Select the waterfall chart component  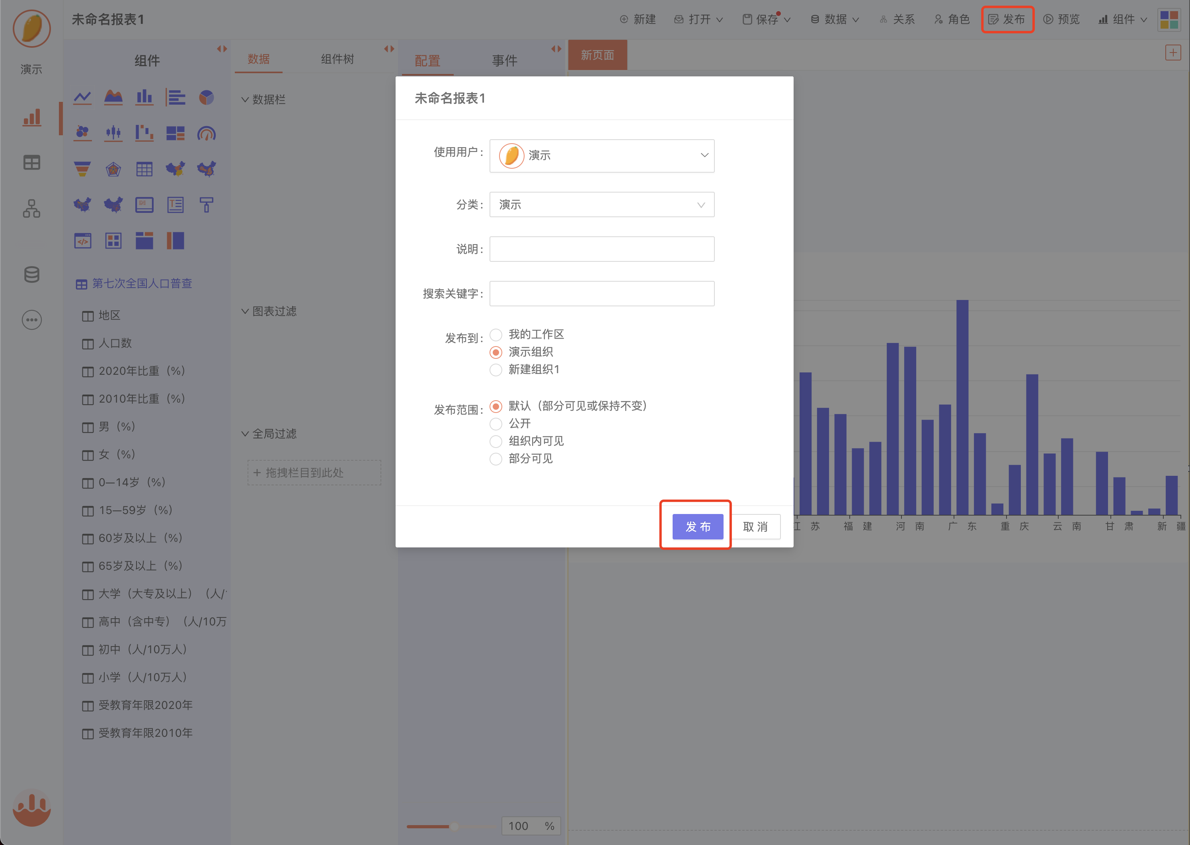tap(144, 133)
